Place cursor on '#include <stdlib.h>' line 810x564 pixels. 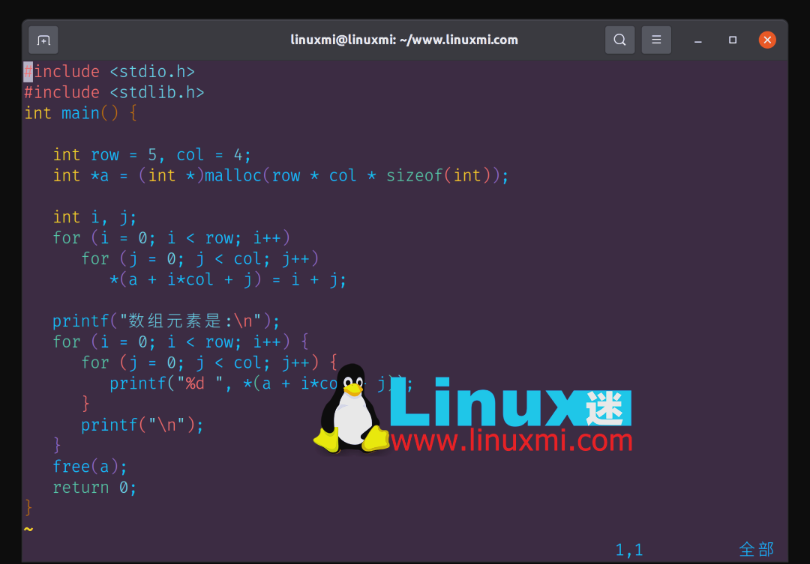tap(114, 92)
